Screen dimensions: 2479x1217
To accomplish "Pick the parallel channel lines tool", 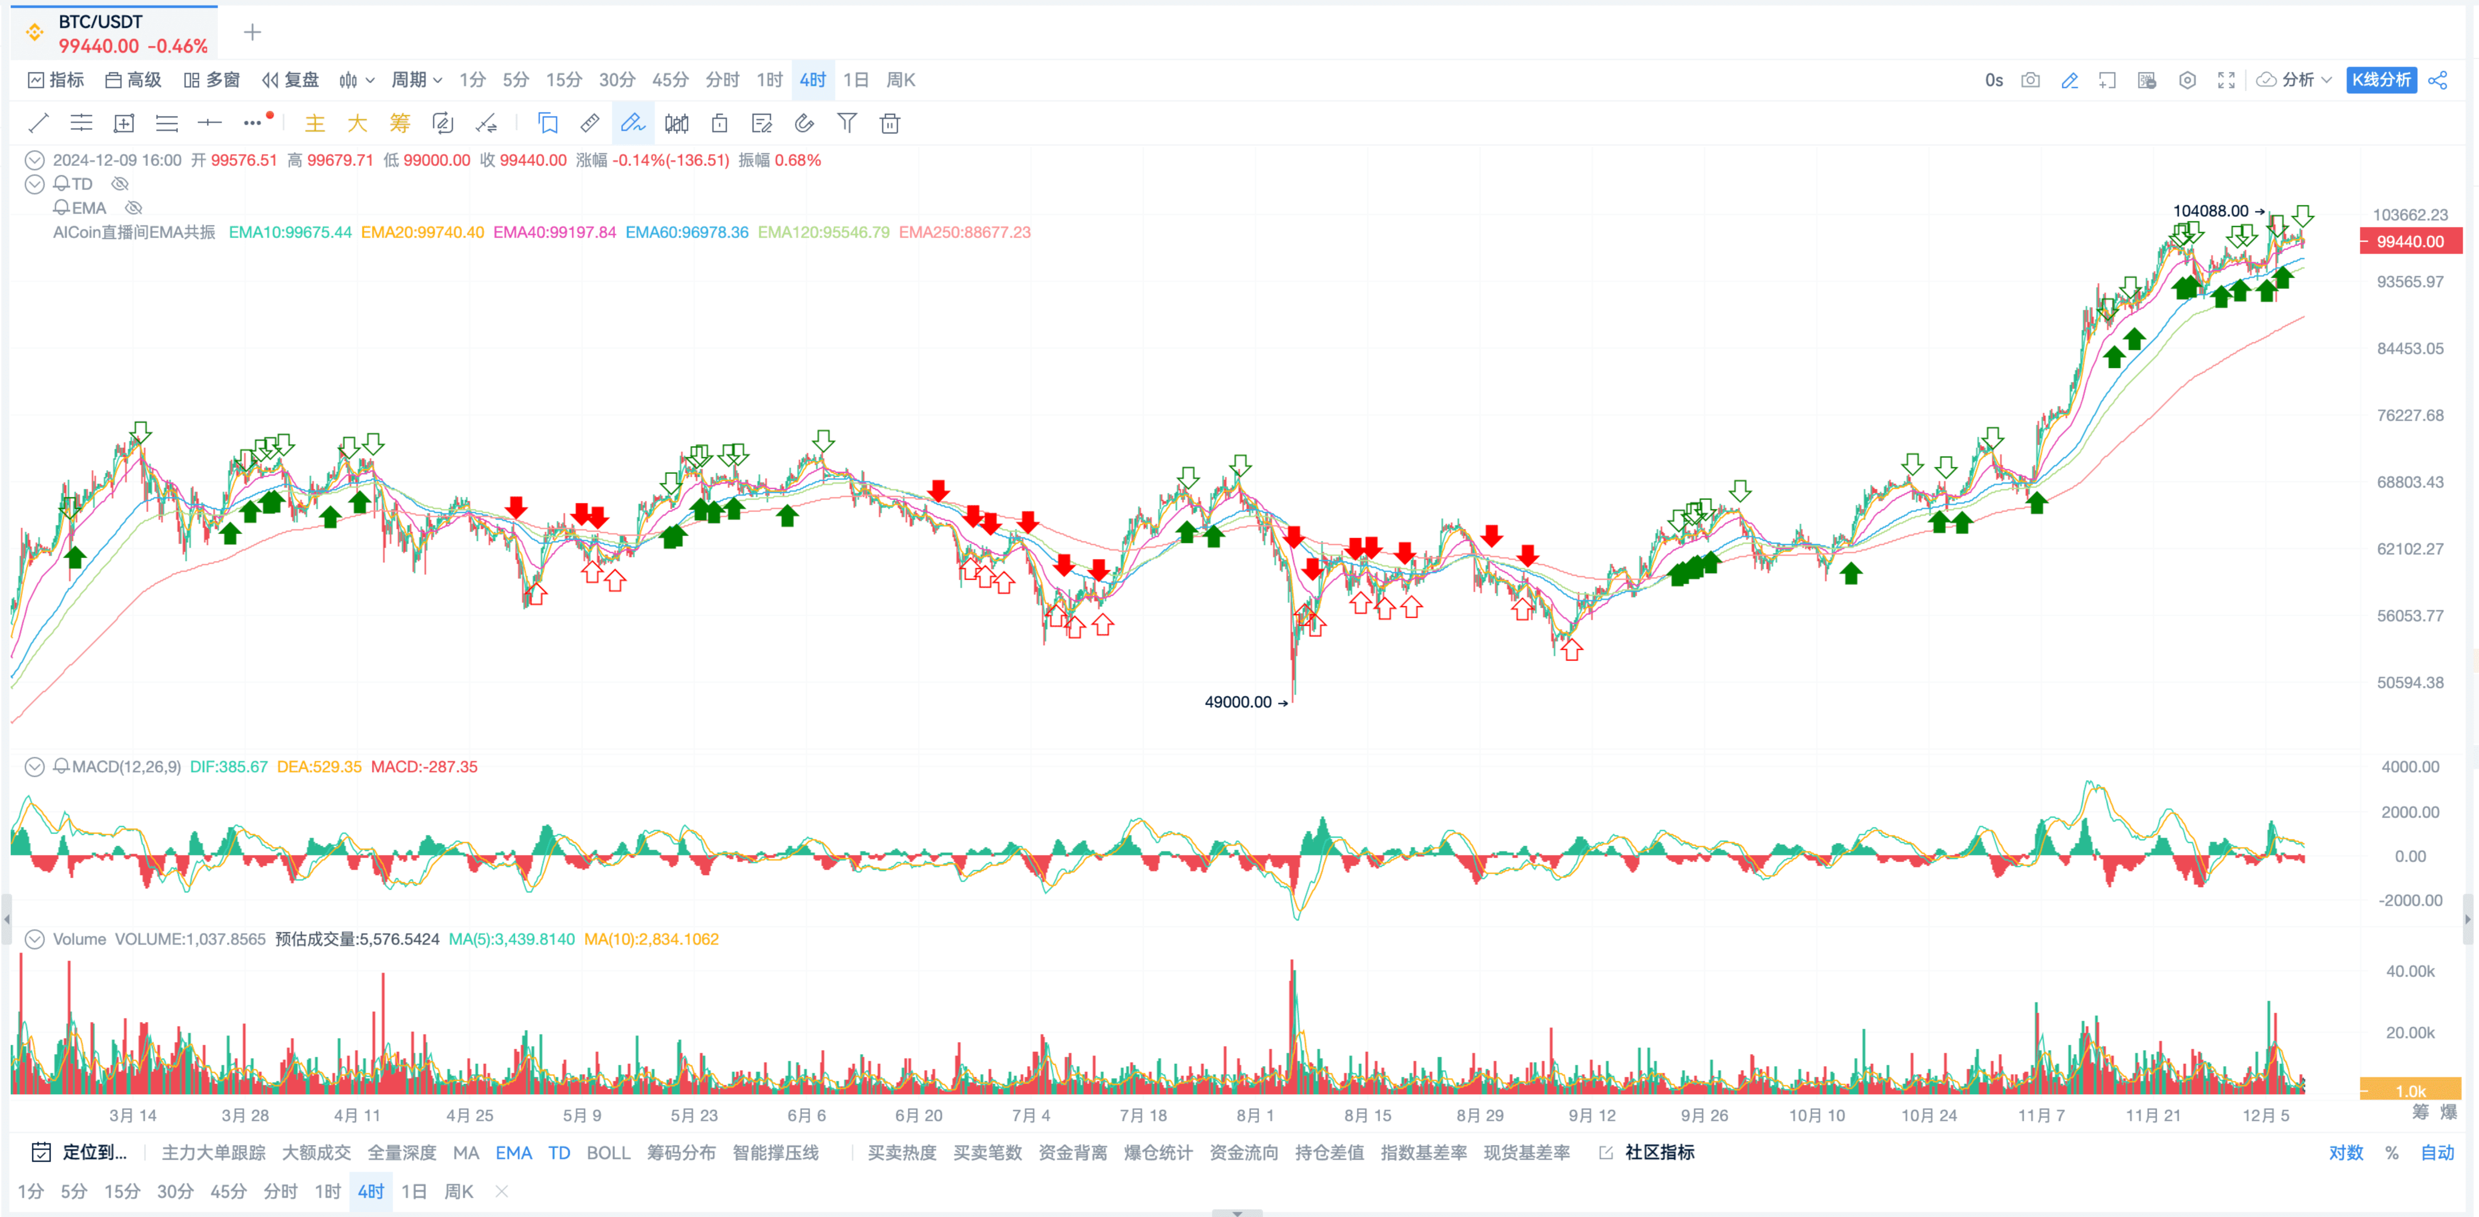I will [82, 123].
